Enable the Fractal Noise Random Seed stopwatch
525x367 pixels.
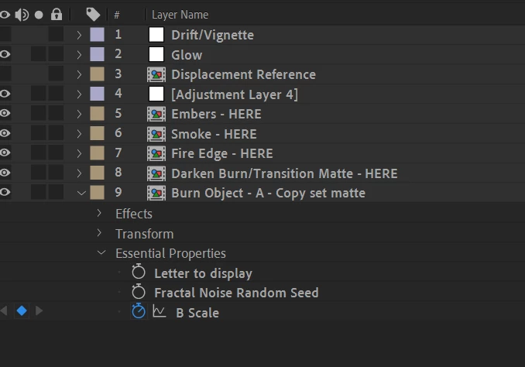pos(139,291)
